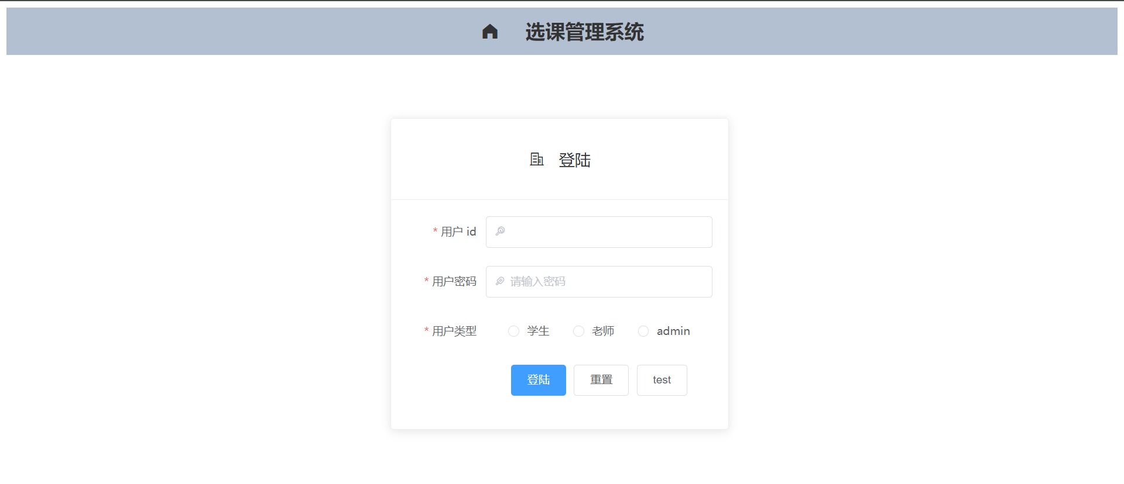Click the key icon in password field
The image size is (1124, 484).
[500, 281]
